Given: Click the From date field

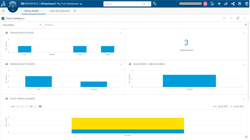Looking at the screenshot, I should coord(223,107).
